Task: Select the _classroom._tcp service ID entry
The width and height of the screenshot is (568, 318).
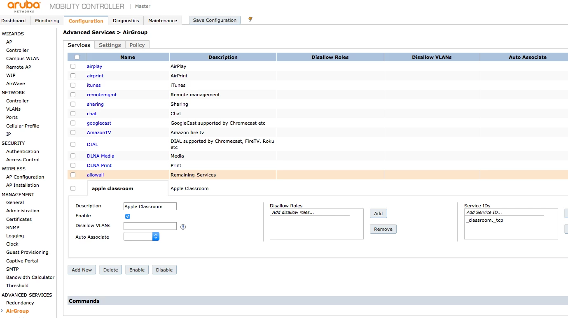Action: pos(484,220)
